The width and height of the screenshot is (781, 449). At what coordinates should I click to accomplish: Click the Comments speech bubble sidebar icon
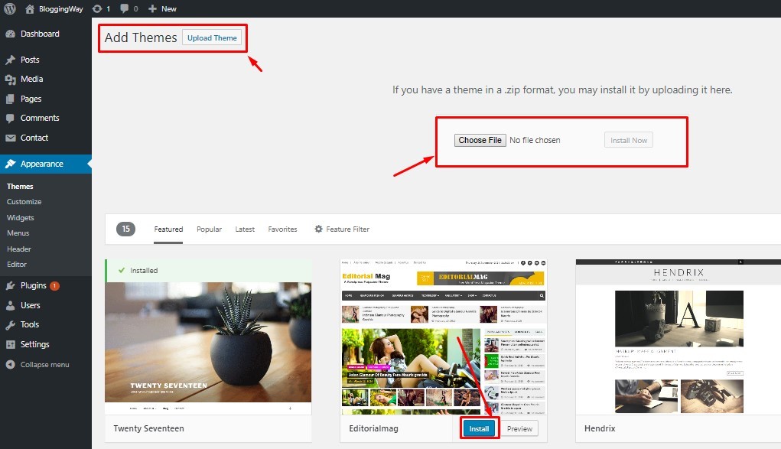coord(10,118)
